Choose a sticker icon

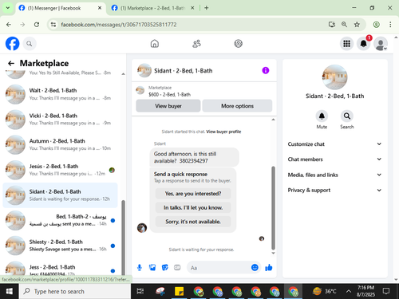[x=165, y=268]
